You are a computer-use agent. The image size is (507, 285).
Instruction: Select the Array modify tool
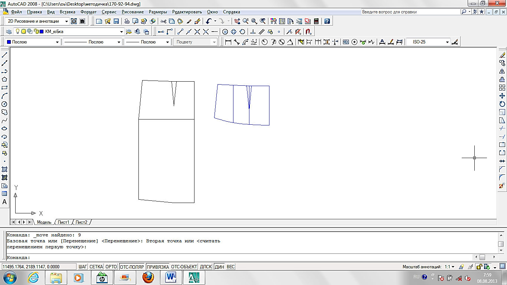coord(502,88)
